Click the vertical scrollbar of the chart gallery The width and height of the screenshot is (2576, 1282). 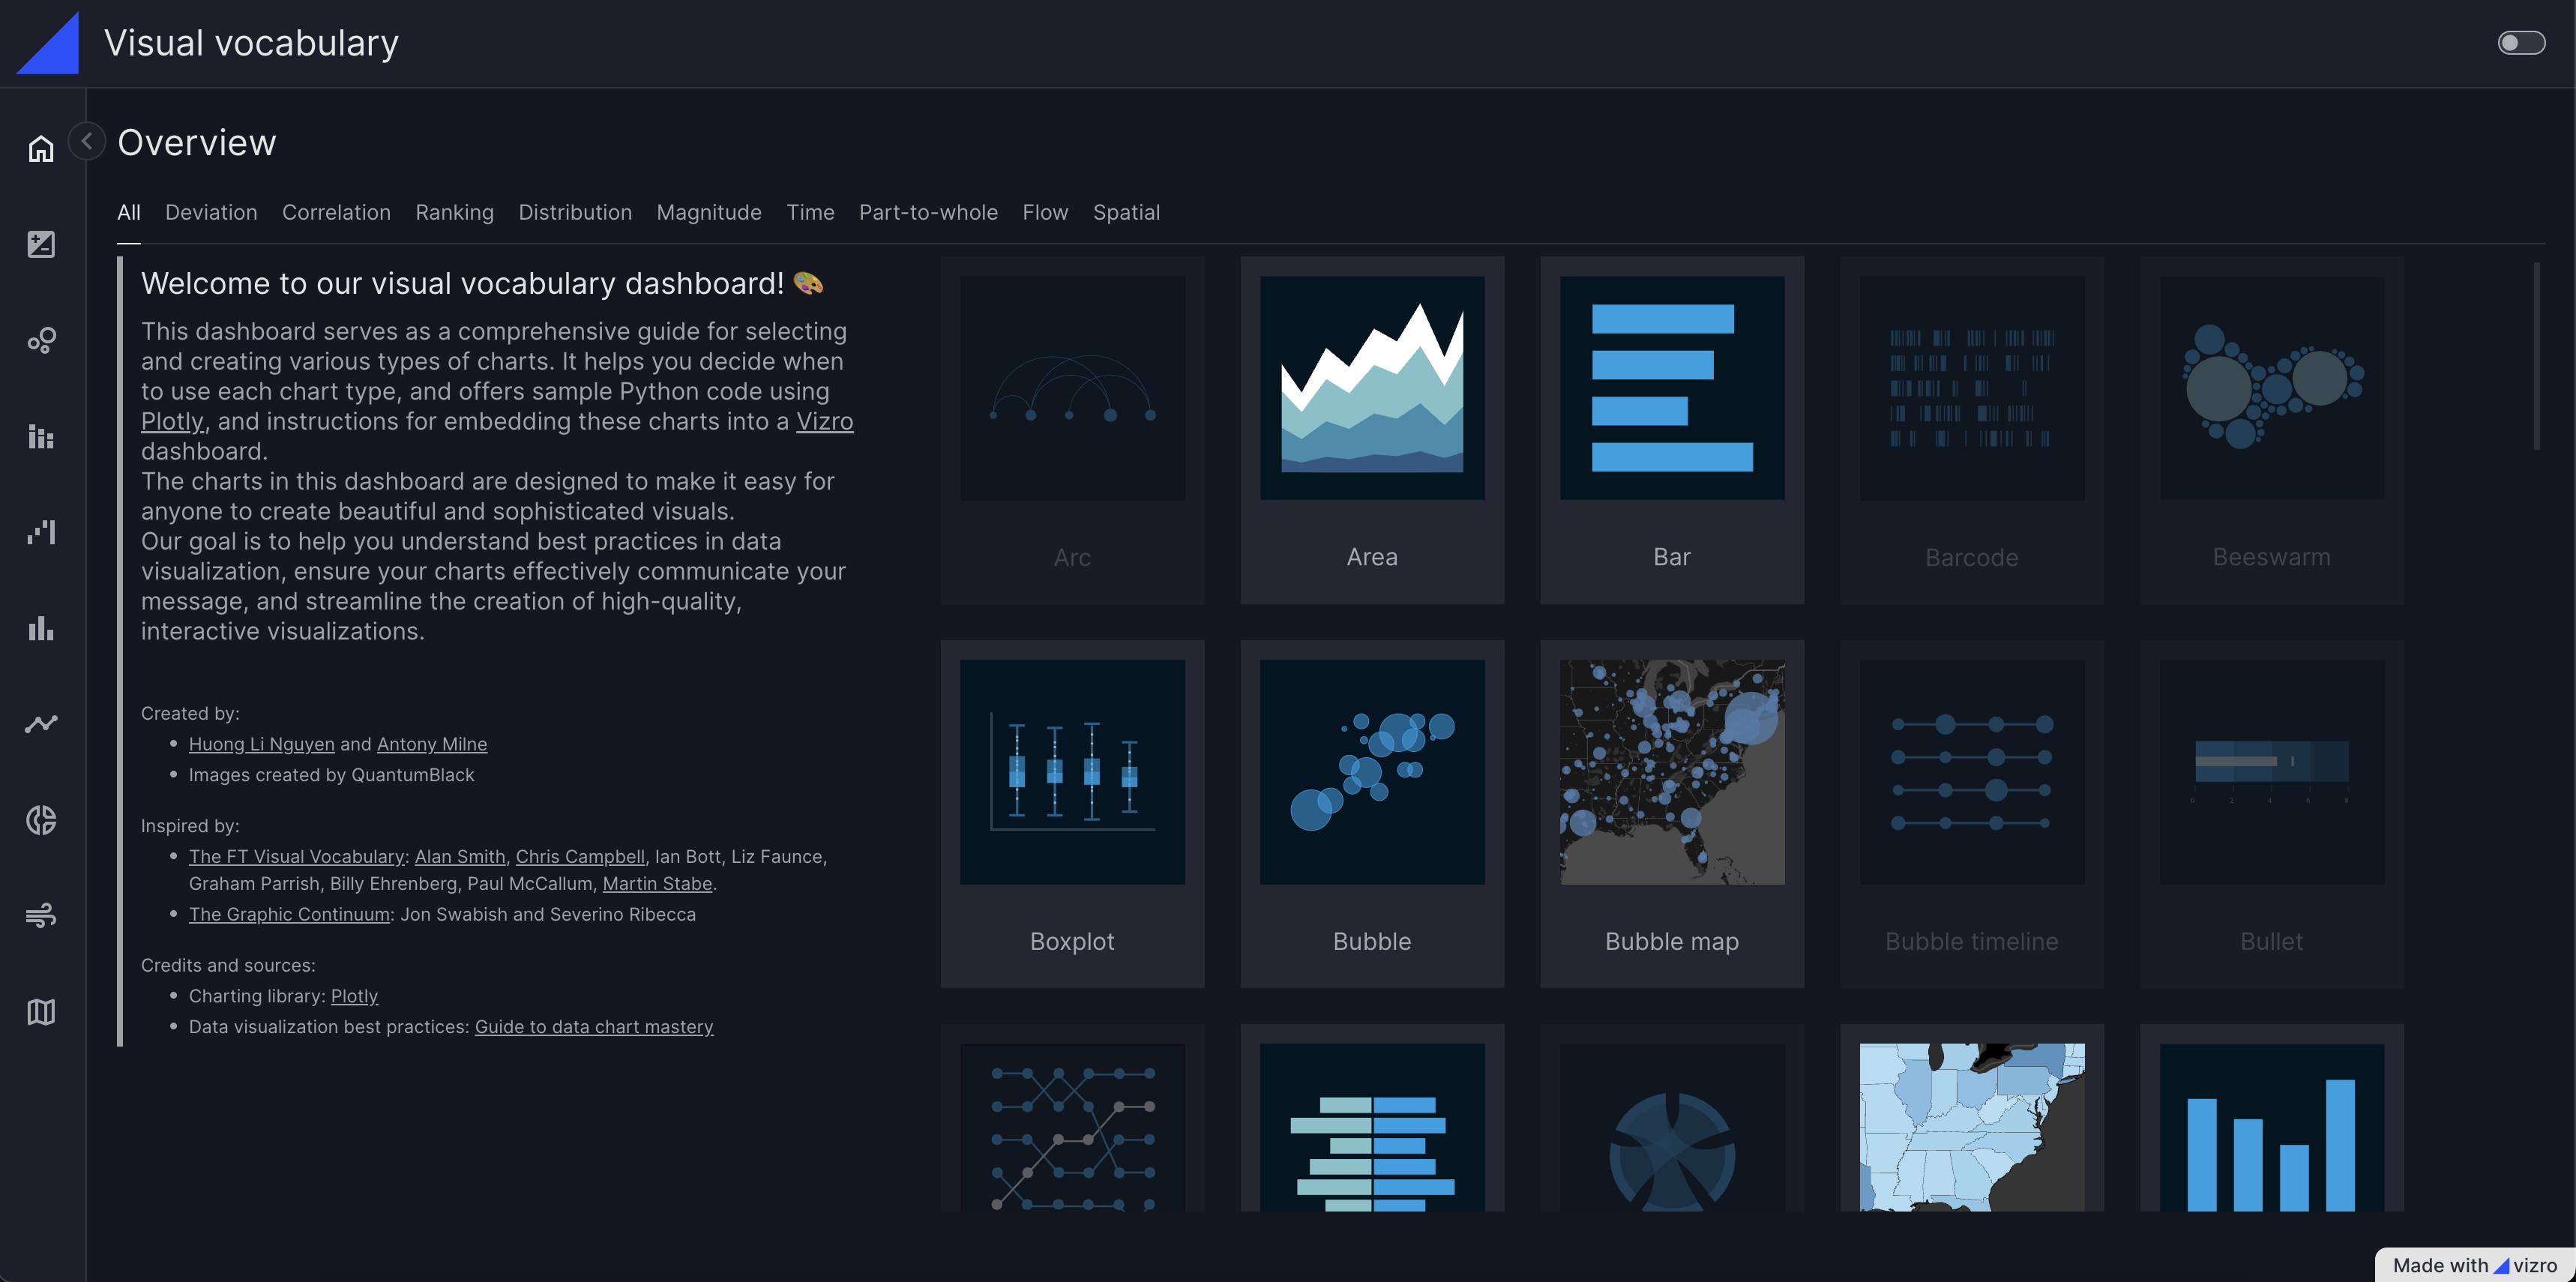point(2537,356)
